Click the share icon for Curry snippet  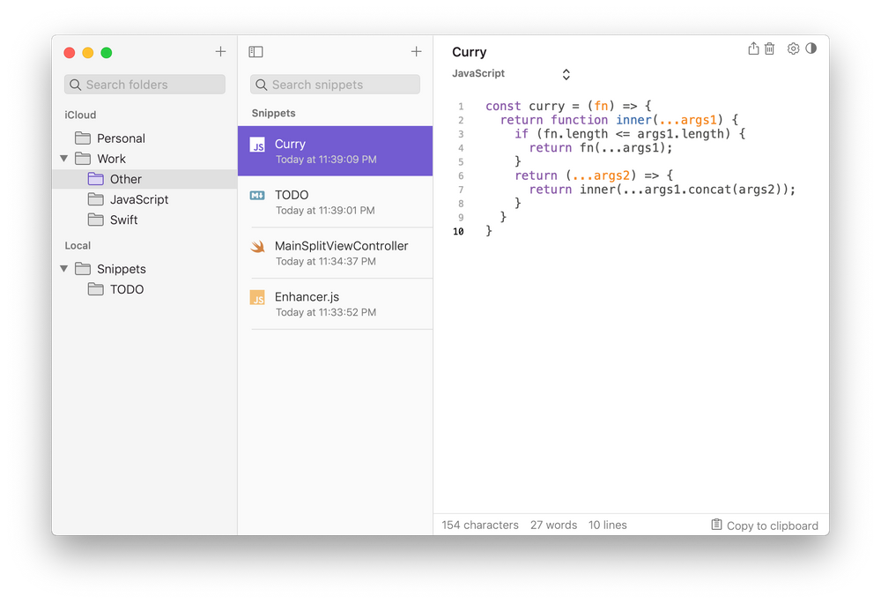click(753, 48)
